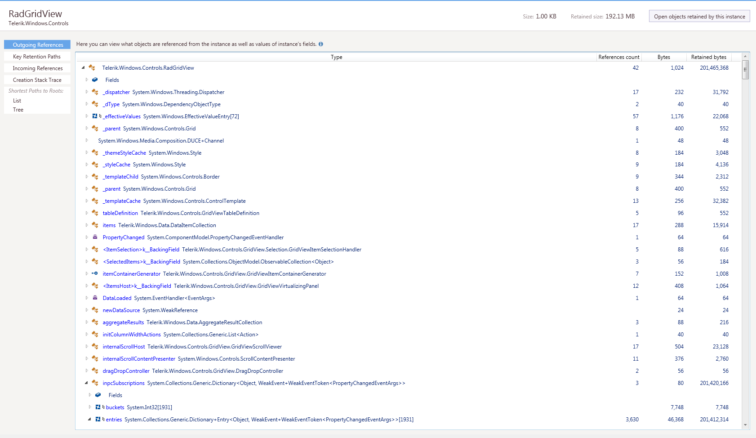Screen dimensions: 756x438
Task: Show shortest paths to roots as Tree
Action: pyautogui.click(x=18, y=110)
